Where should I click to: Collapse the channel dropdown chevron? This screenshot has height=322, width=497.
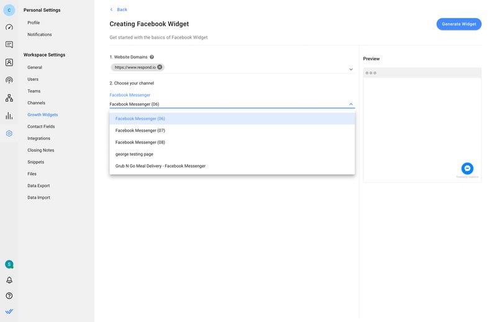[x=351, y=104]
